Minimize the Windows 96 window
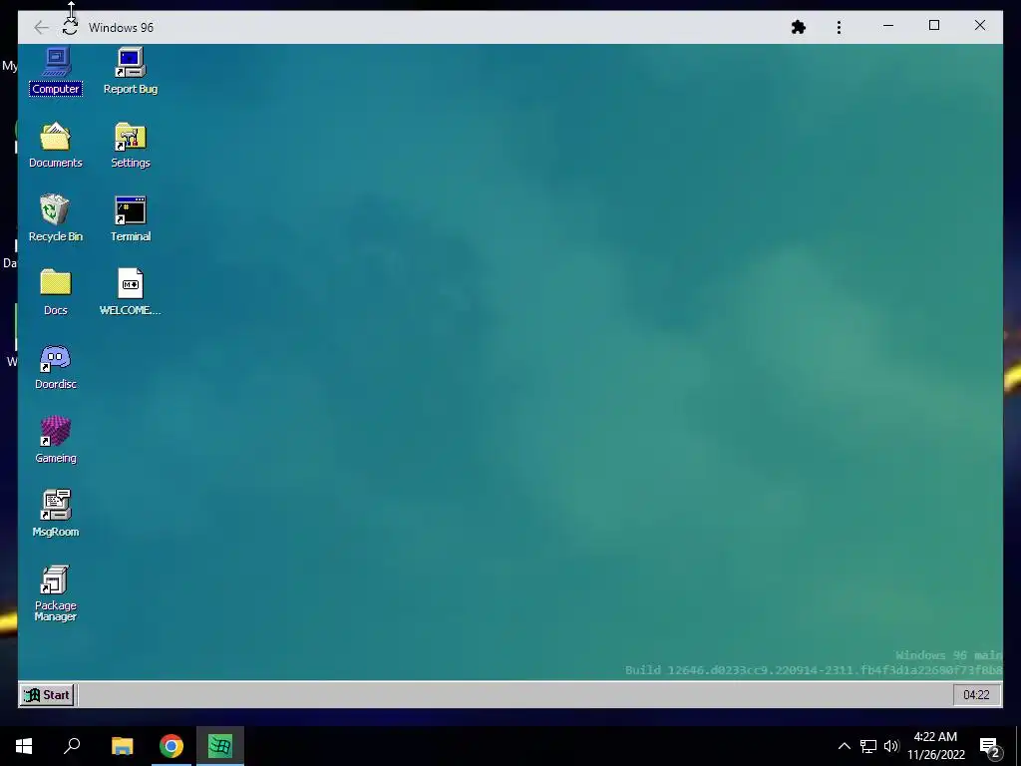This screenshot has height=766, width=1021. 888,26
